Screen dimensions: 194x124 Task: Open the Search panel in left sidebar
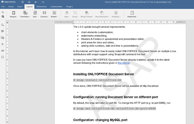3,25
